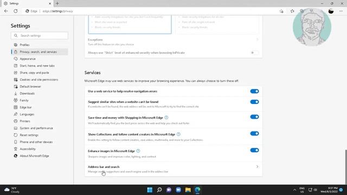Open File Explorer from taskbar
Screen dimensions: 347x195
[x=188, y=190]
